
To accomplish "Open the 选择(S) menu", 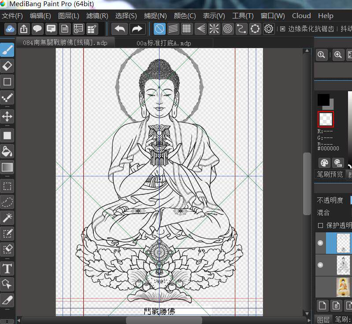I will 126,16.
